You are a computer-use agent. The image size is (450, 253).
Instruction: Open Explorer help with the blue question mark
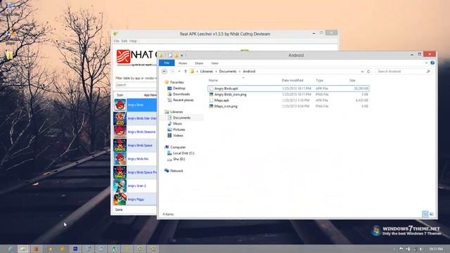click(x=432, y=63)
